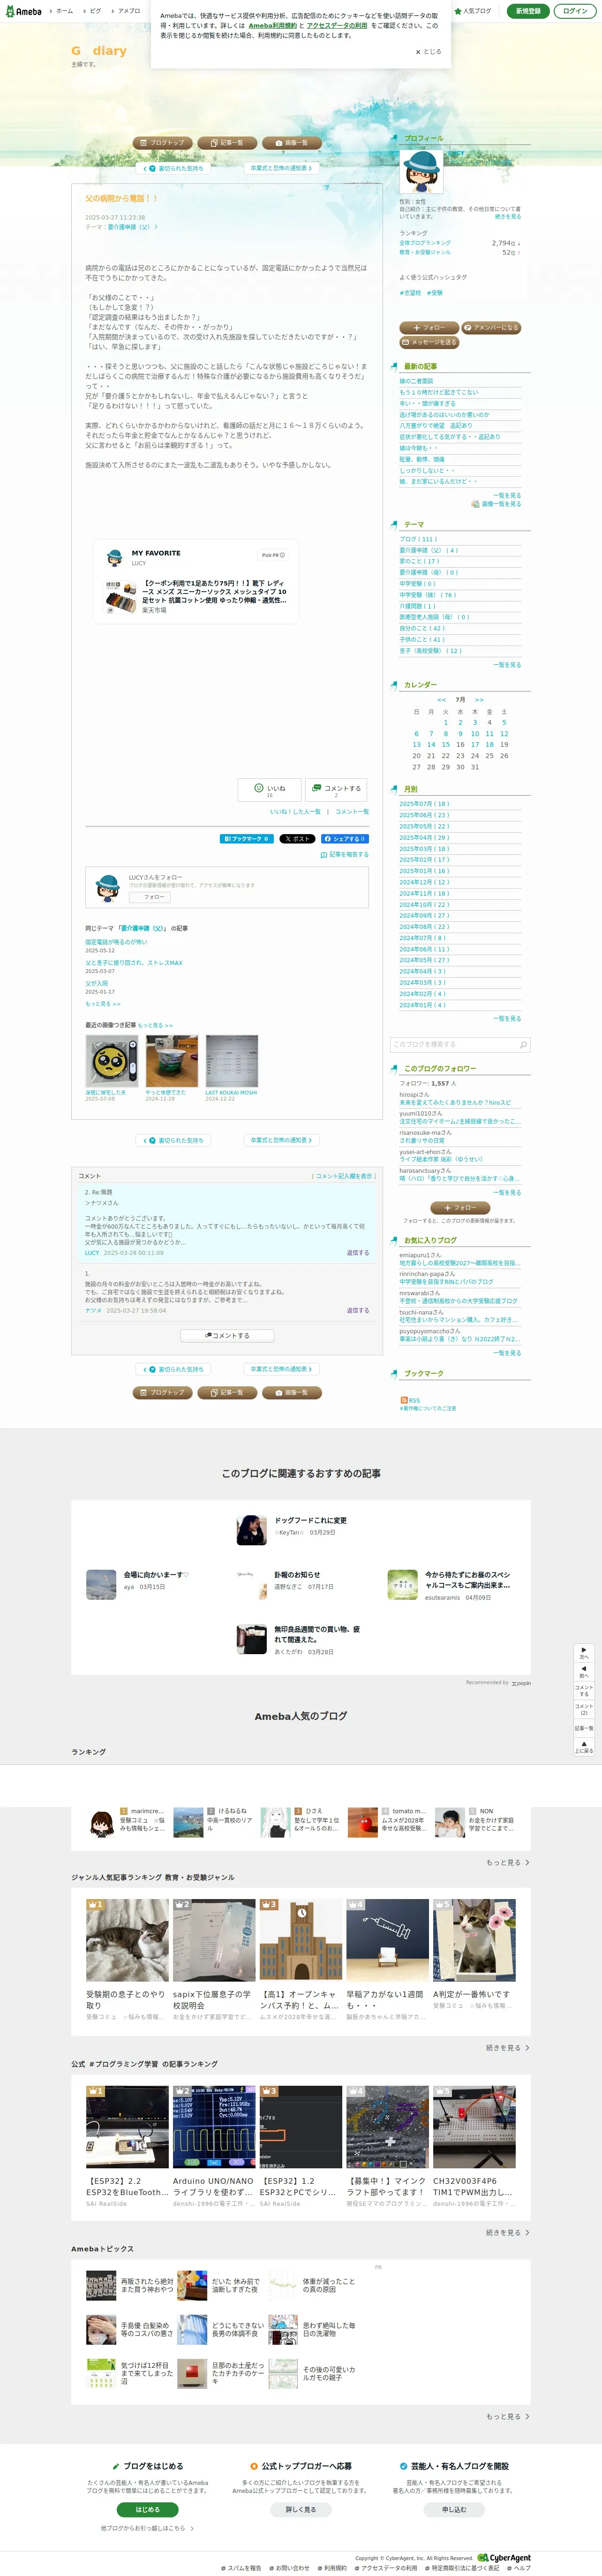Image resolution: width=602 pixels, height=2576 pixels.
Task: Click the green はじめる button
Action: click(147, 2509)
